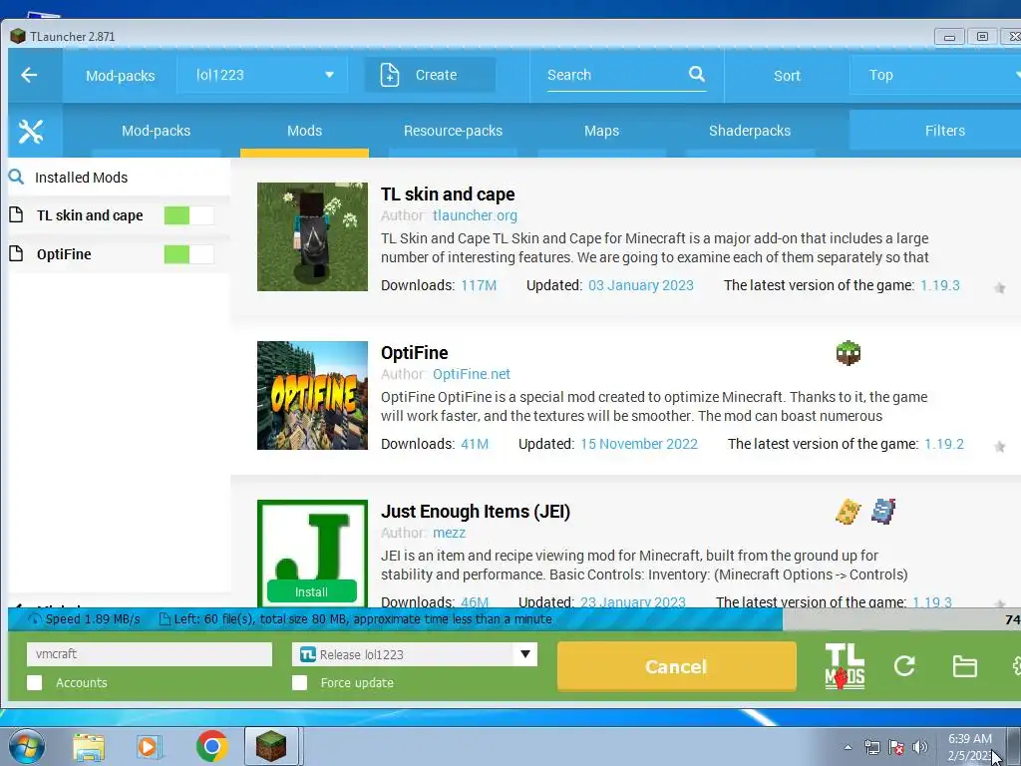
Task: Click the Action Center flag tray icon
Action: (896, 746)
